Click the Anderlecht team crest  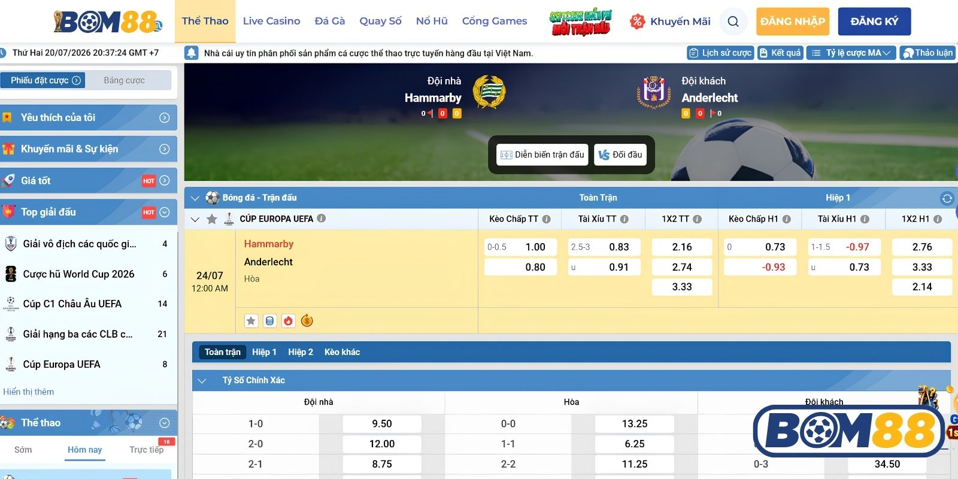[x=653, y=92]
